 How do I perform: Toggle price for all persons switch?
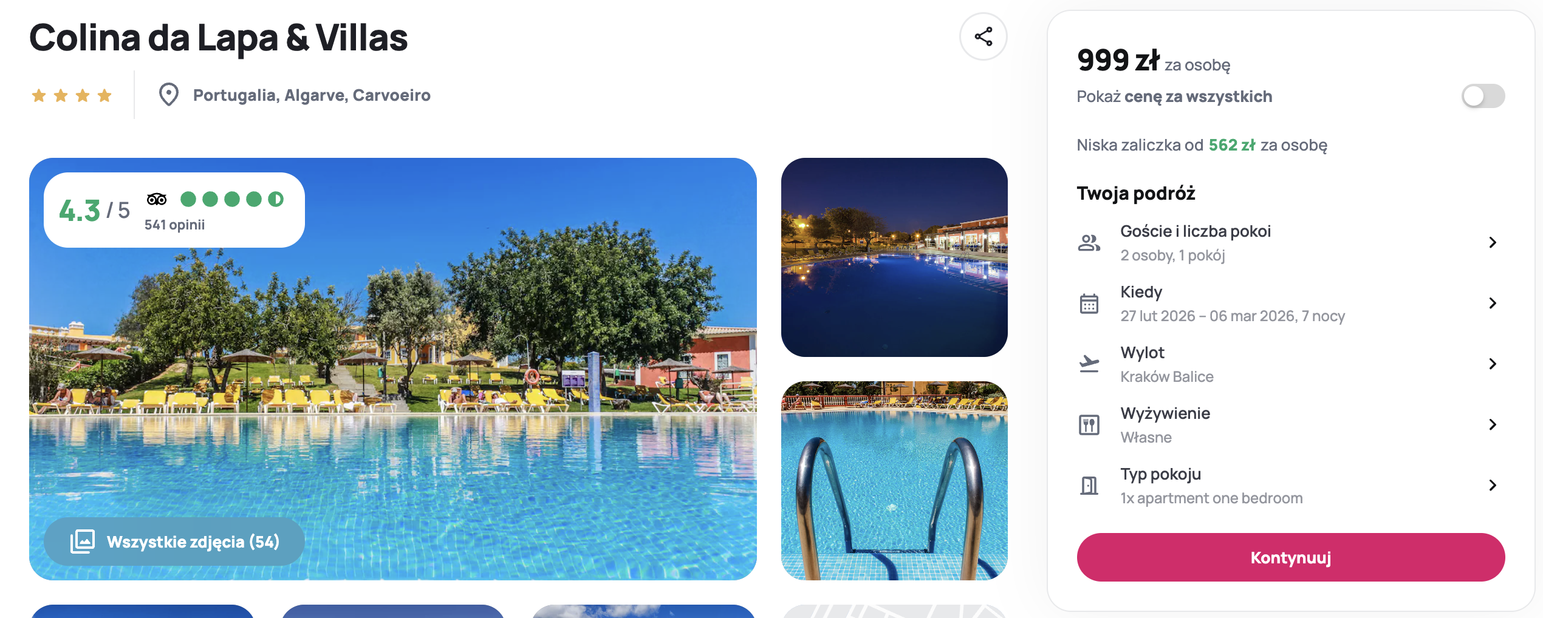[1483, 96]
